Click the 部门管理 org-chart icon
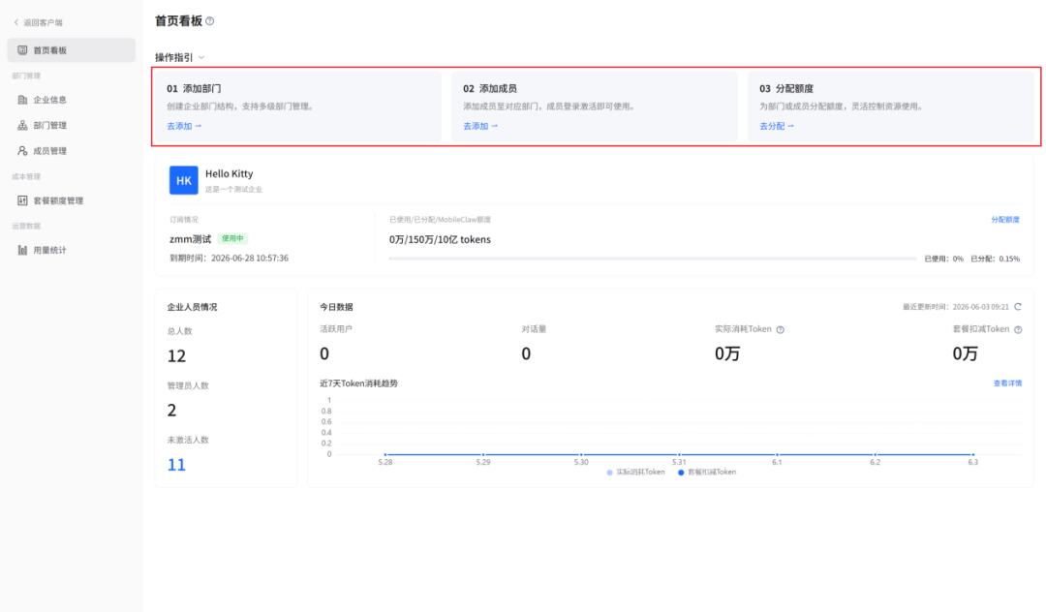This screenshot has width=1046, height=612. 22,125
